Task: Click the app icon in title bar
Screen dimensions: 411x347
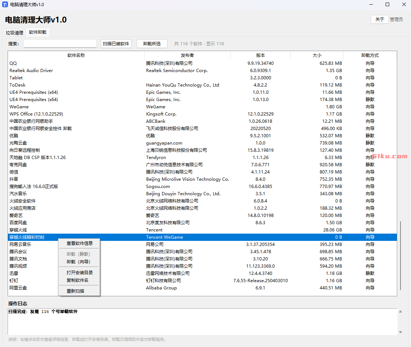Action: [x=5, y=4]
